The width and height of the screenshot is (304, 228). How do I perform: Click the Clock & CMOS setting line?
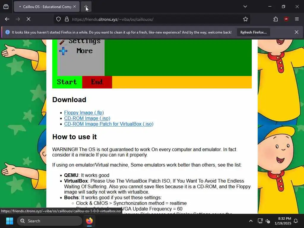[131, 203]
